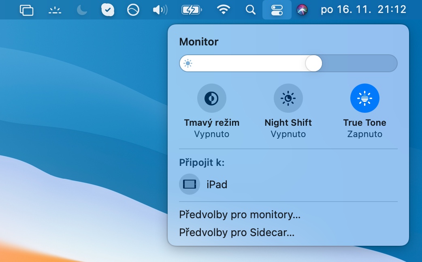Launch Siri from the menu bar
Image resolution: width=422 pixels, height=262 pixels.
[x=302, y=10]
